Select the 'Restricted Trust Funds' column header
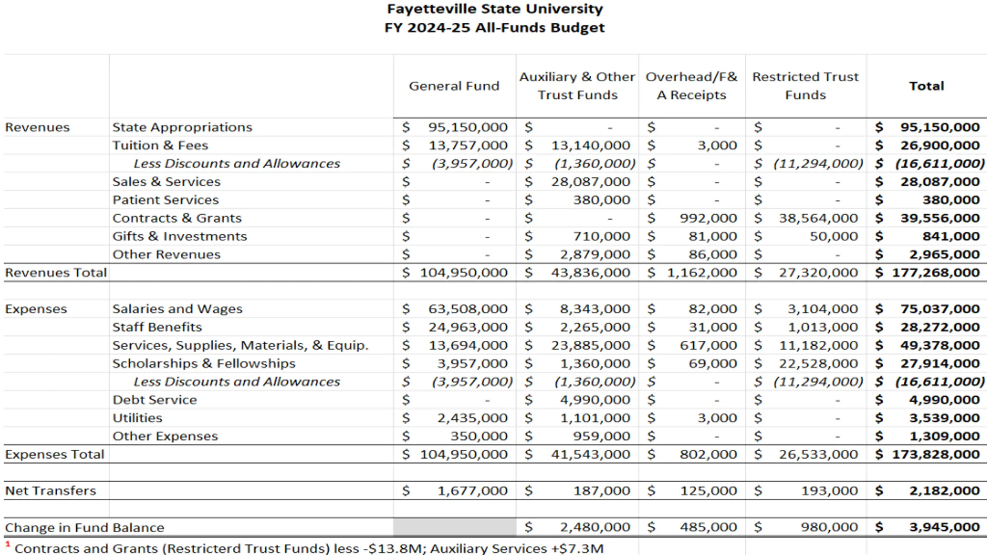Image resolution: width=987 pixels, height=555 pixels. [x=806, y=86]
